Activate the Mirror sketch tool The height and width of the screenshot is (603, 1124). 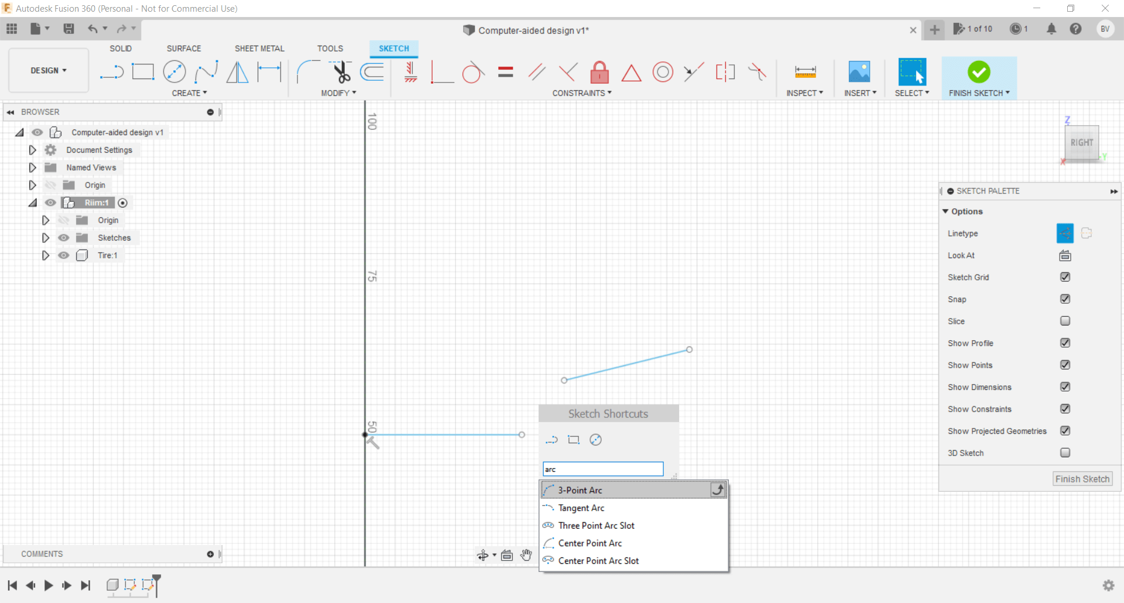(x=237, y=72)
